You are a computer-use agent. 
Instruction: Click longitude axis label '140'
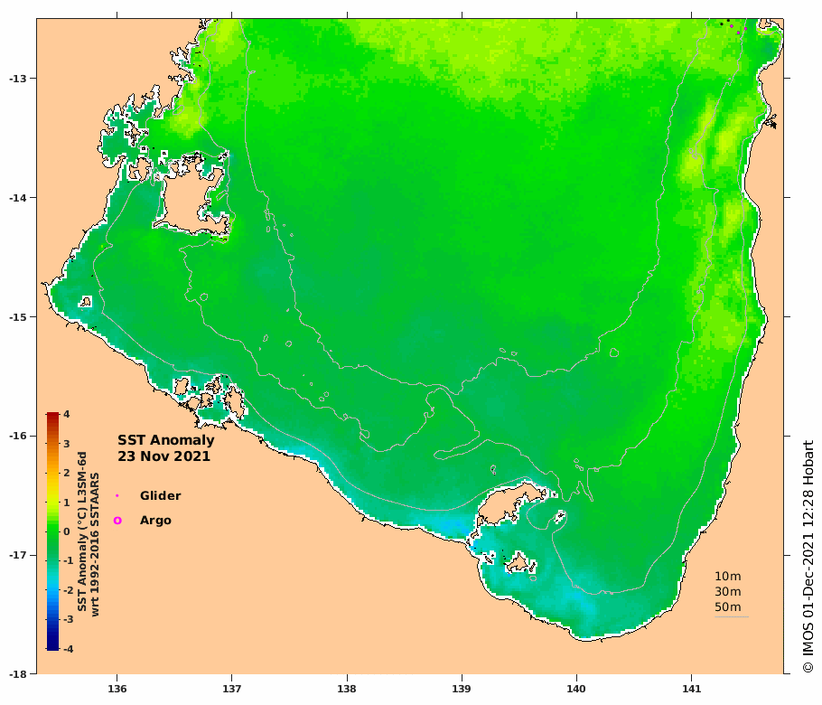coord(576,689)
